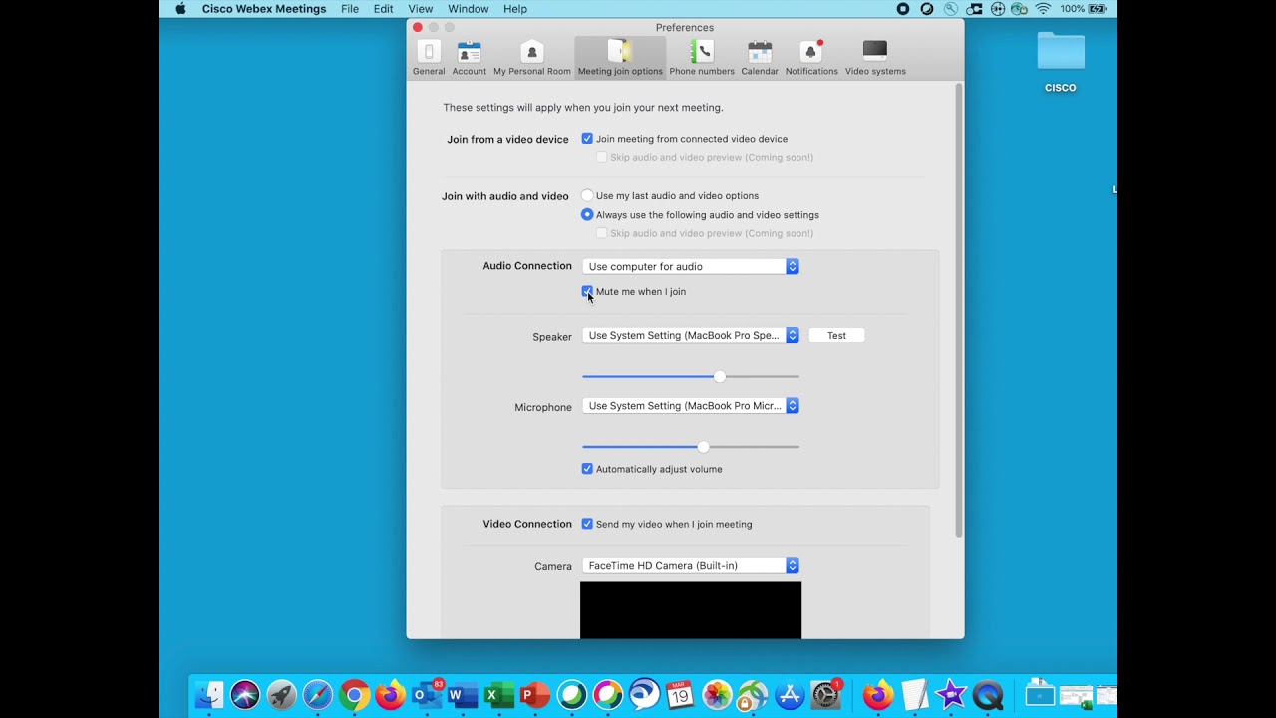Open the blue chat bubble app in dock

coord(644,695)
